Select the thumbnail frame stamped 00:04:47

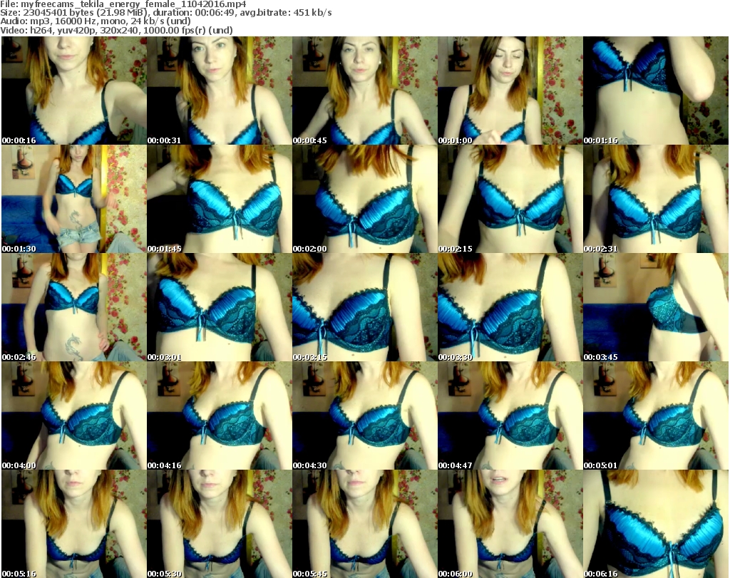point(510,416)
